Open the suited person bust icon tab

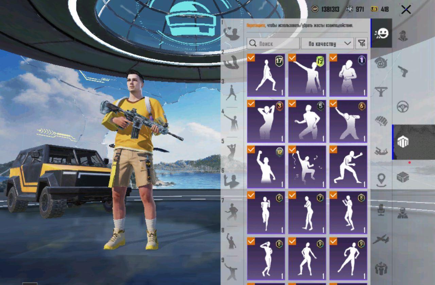[403, 213]
